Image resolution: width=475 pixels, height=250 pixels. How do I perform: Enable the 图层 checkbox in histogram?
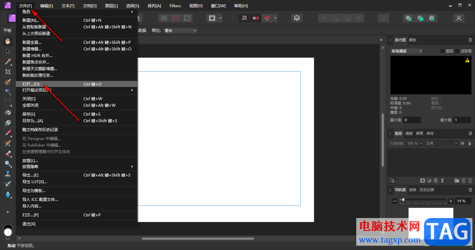click(443, 51)
